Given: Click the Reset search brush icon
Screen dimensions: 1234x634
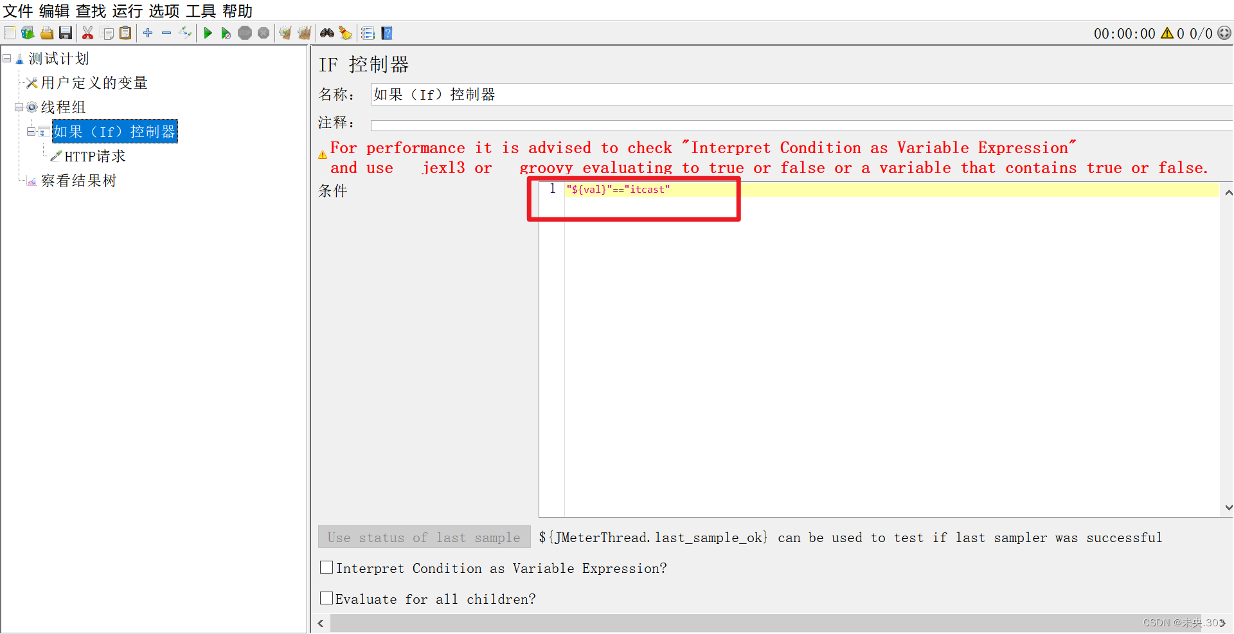Looking at the screenshot, I should (346, 33).
